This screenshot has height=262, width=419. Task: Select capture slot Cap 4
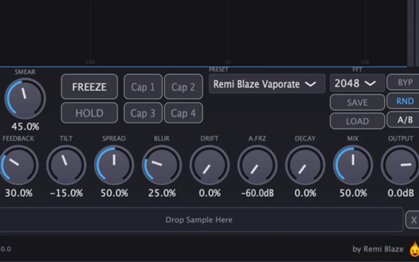(x=183, y=113)
